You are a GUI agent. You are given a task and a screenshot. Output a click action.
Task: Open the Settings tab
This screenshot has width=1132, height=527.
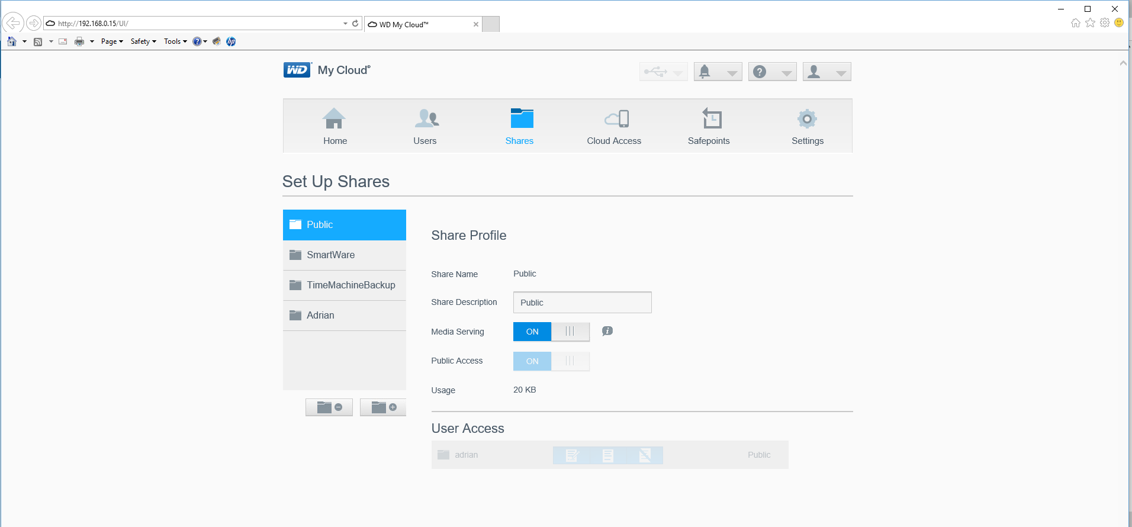(808, 126)
